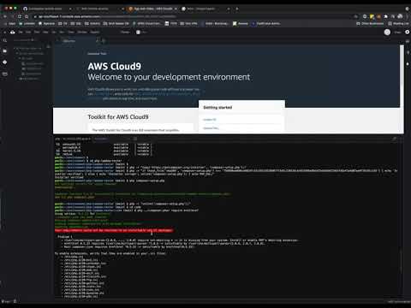Click the Share button

pyautogui.click(x=397, y=33)
